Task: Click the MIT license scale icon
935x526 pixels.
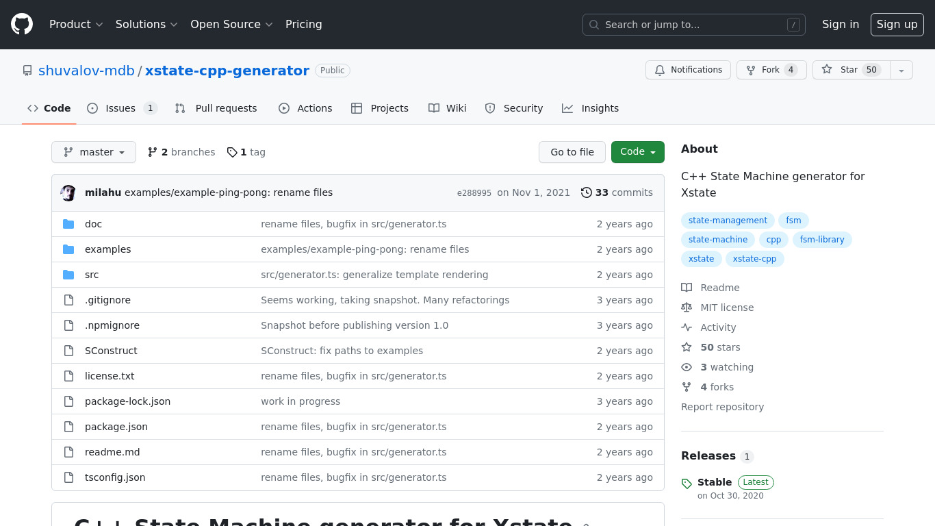Action: pyautogui.click(x=687, y=308)
